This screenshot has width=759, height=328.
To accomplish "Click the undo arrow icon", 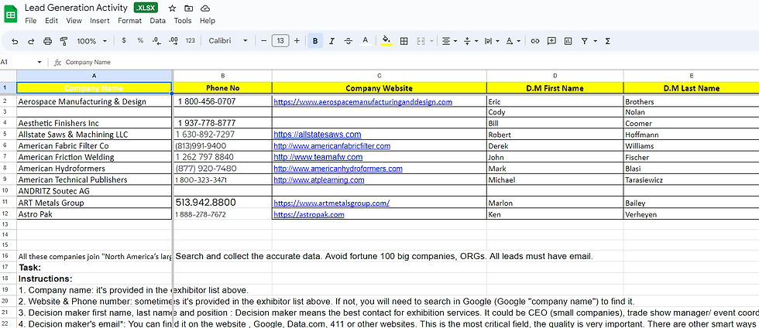I will (15, 41).
